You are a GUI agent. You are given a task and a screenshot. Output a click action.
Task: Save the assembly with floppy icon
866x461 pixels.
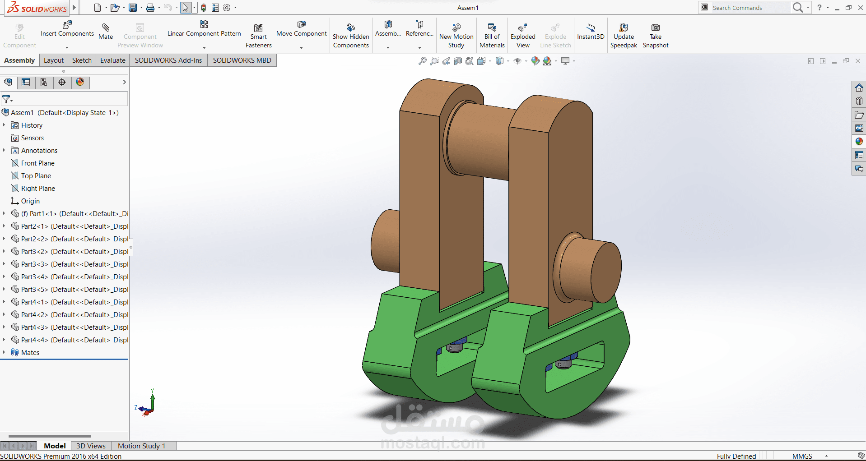[133, 8]
